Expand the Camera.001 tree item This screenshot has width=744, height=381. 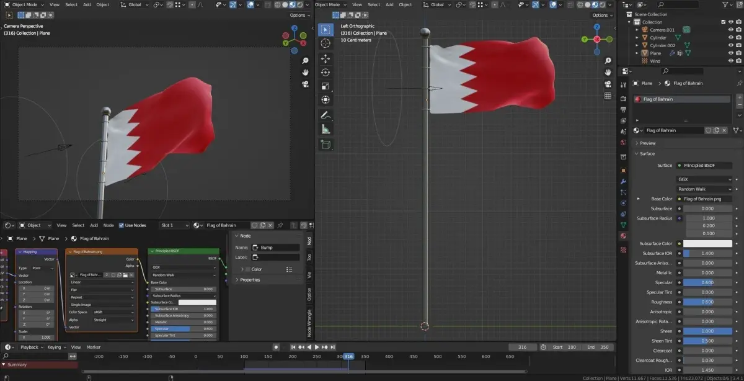[637, 30]
